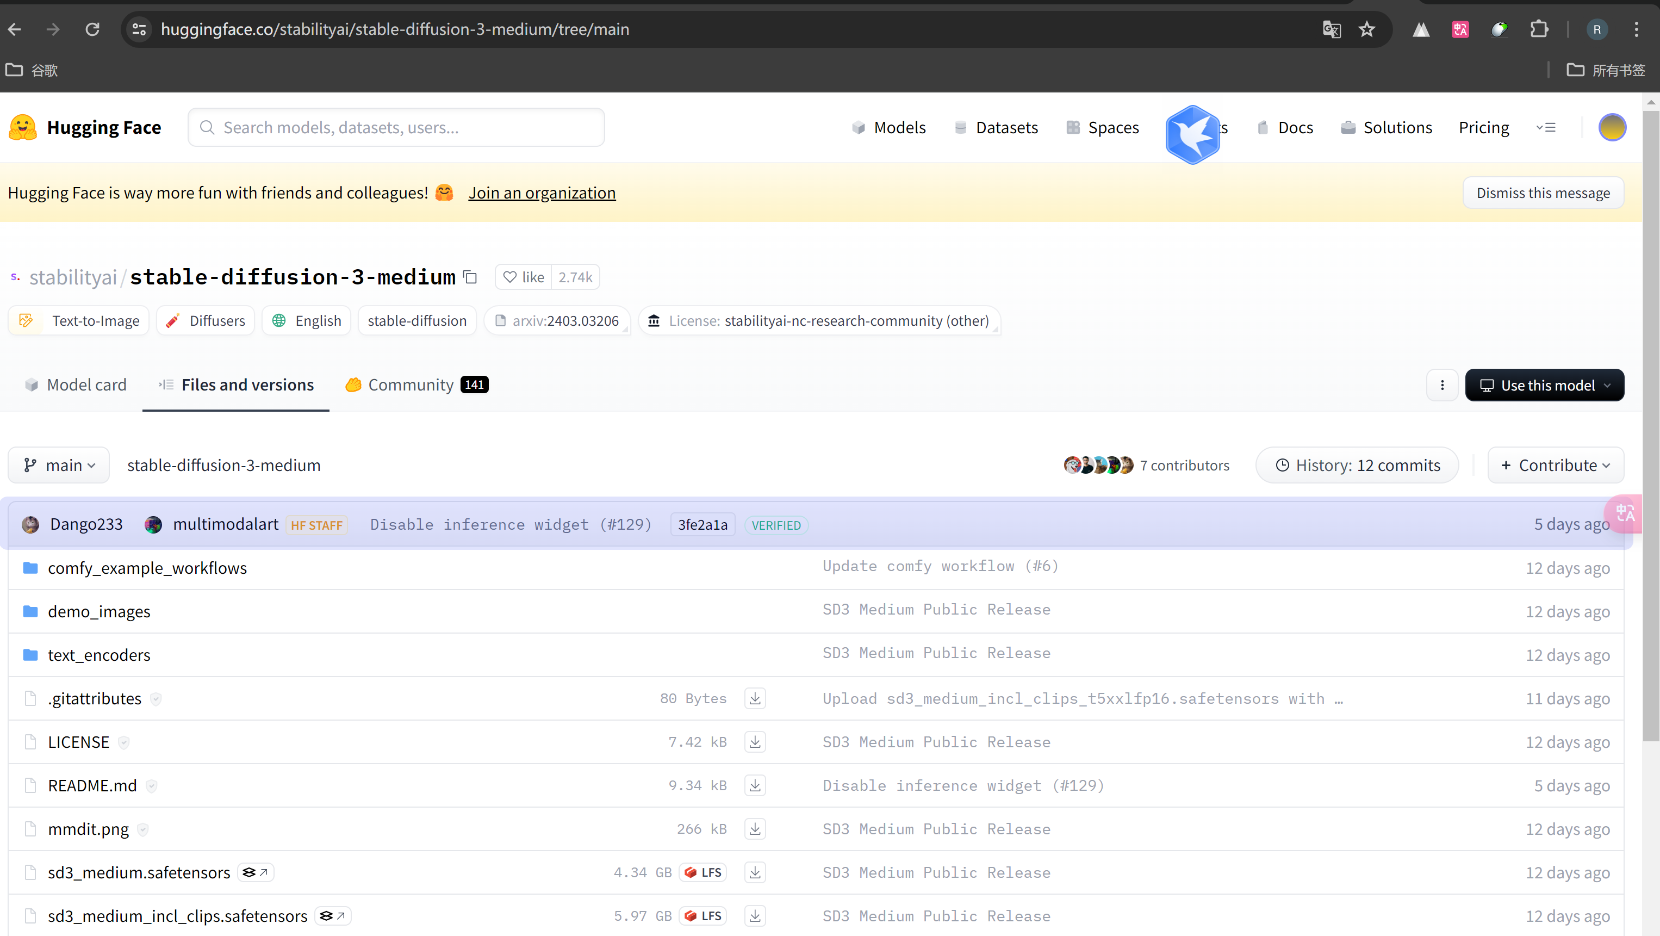Open the demo_images folder
The height and width of the screenshot is (936, 1660).
pos(98,611)
